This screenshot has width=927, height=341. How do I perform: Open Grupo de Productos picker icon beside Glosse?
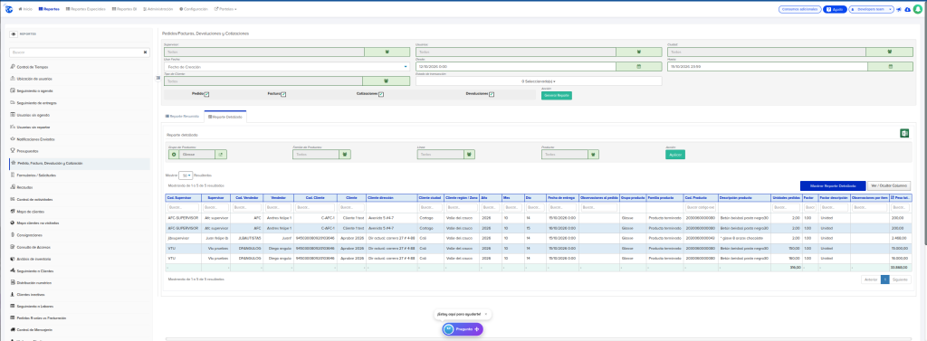[x=220, y=155]
